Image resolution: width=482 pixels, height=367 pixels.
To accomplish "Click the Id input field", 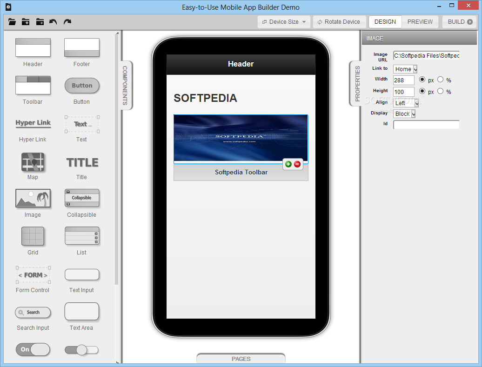I will [x=426, y=125].
